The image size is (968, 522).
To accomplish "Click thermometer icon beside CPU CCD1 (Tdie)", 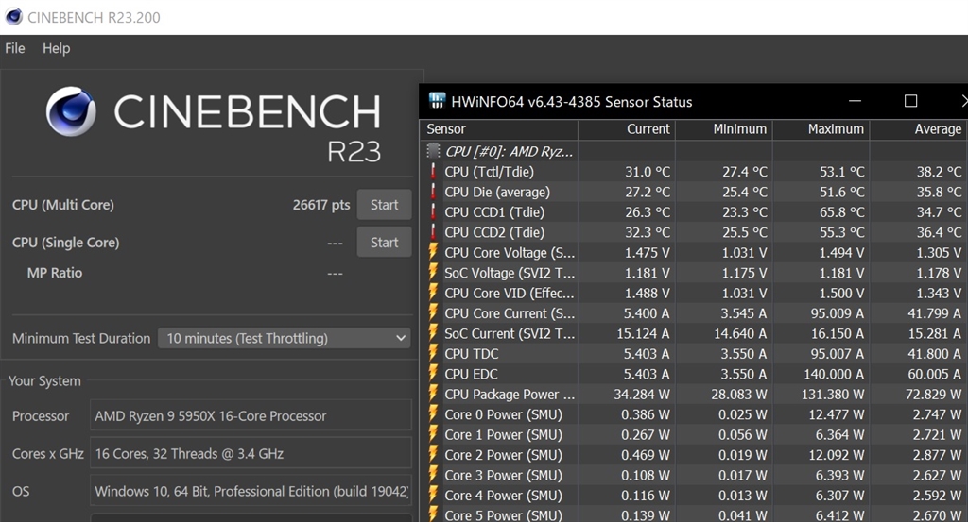I will [x=434, y=212].
